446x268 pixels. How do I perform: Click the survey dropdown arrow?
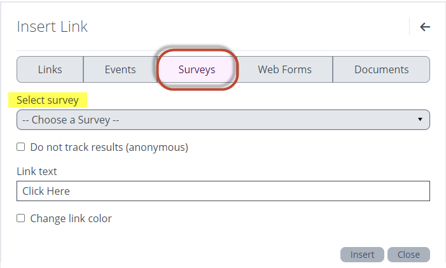(x=420, y=120)
